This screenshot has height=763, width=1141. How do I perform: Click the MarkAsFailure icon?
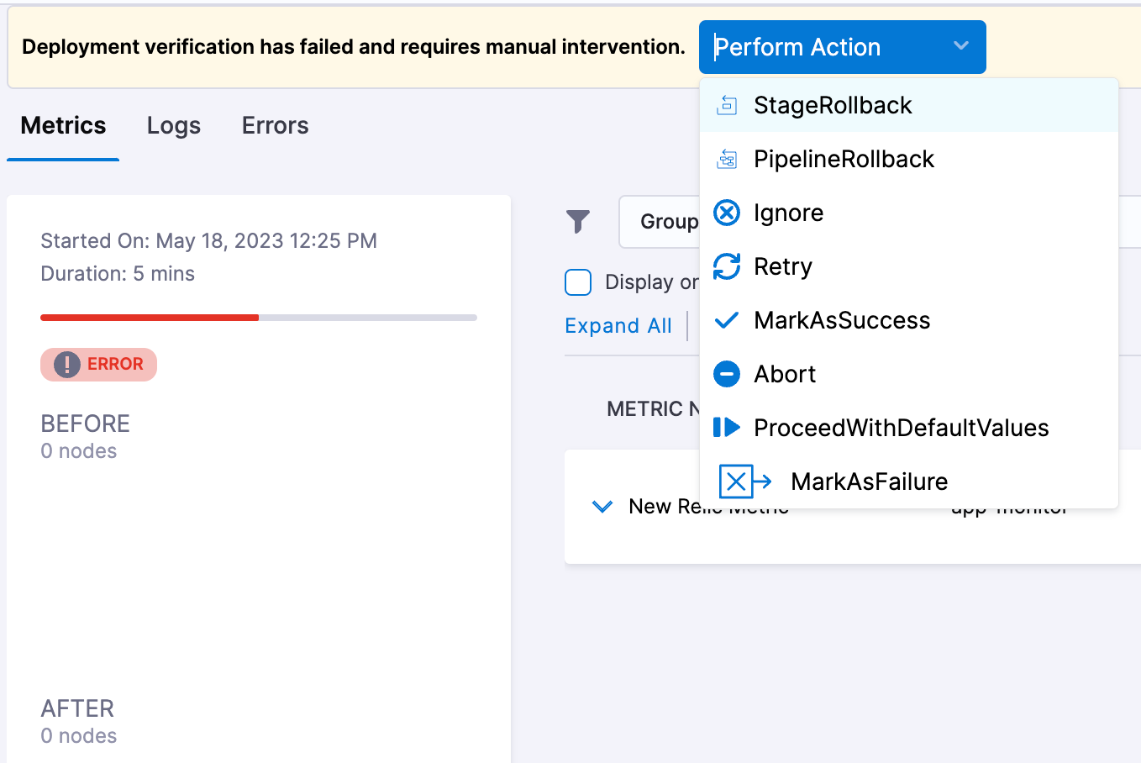[744, 481]
